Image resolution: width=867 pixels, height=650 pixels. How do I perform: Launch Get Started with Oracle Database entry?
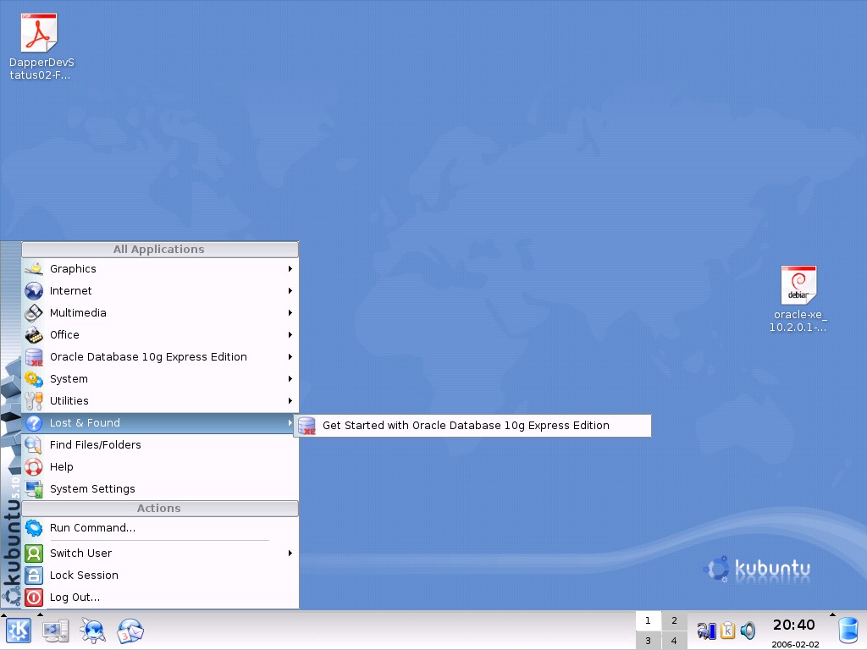[x=472, y=426]
